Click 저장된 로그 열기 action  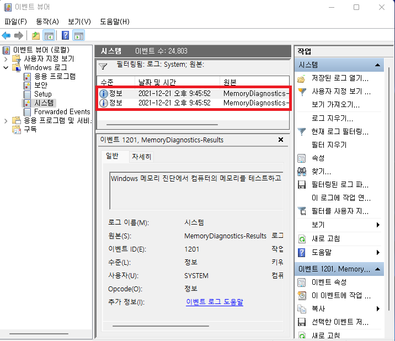(340, 78)
